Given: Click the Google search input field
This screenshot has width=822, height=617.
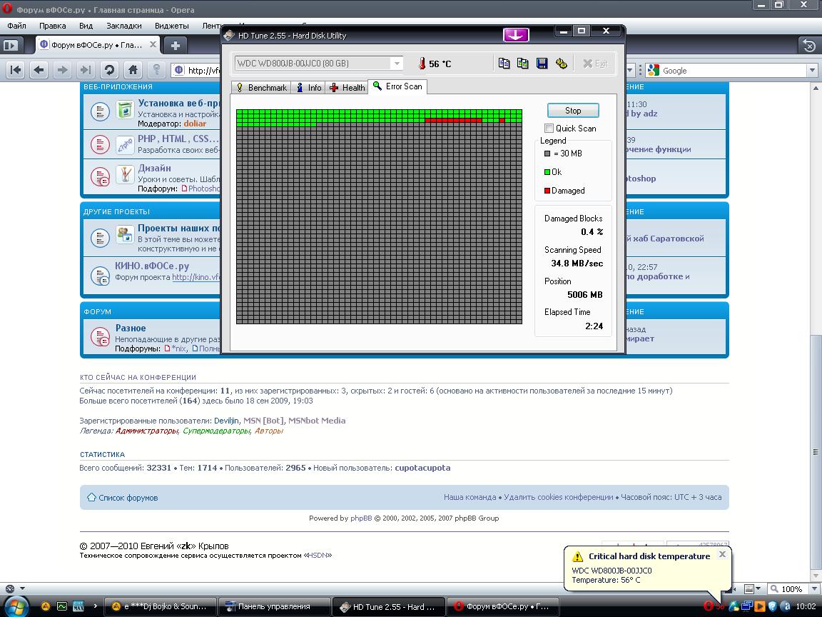Looking at the screenshot, I should coord(734,71).
